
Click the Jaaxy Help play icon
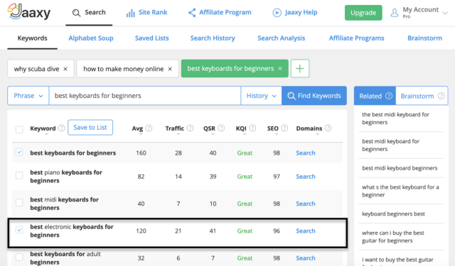click(x=277, y=13)
